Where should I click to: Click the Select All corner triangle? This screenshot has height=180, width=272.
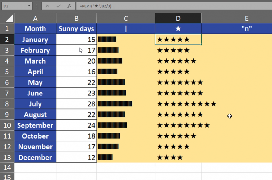click(x=7, y=18)
